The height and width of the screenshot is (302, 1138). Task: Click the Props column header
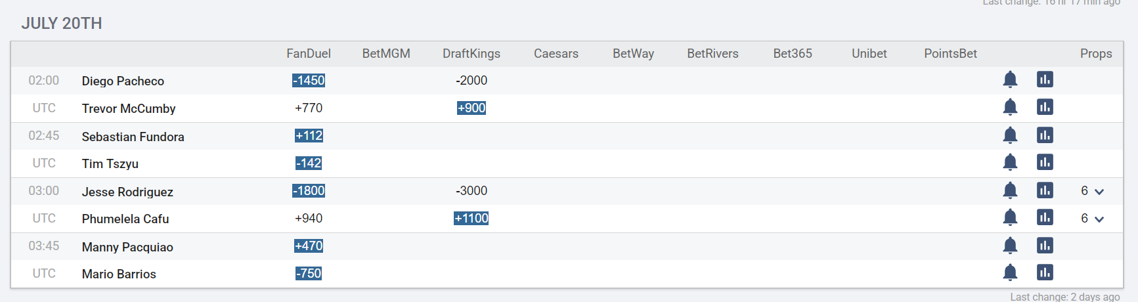click(x=1096, y=54)
